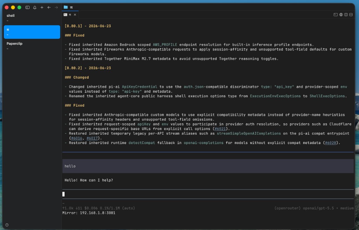Click the [0.80.1] - 2026-06-23 heading

tap(88, 26)
